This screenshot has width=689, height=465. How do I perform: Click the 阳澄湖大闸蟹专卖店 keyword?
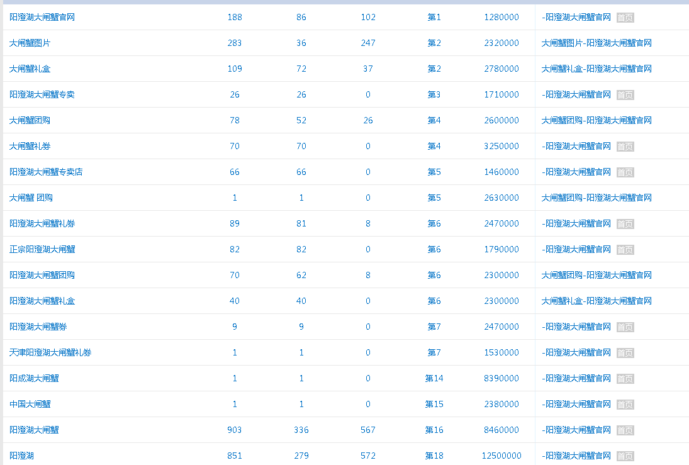tap(46, 172)
